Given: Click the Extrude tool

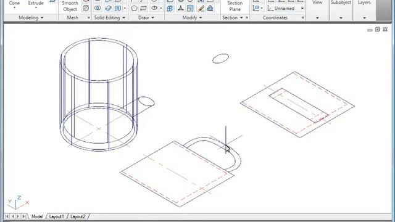Looking at the screenshot, I should tap(36, 3).
